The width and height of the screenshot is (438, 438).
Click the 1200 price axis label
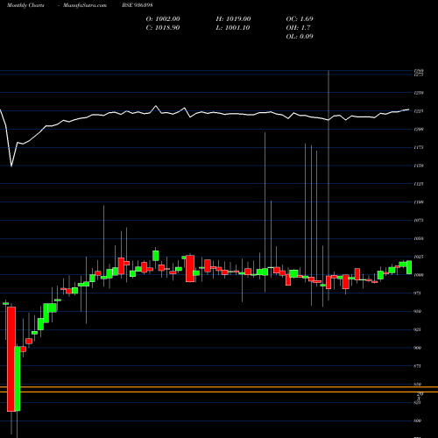(x=419, y=130)
